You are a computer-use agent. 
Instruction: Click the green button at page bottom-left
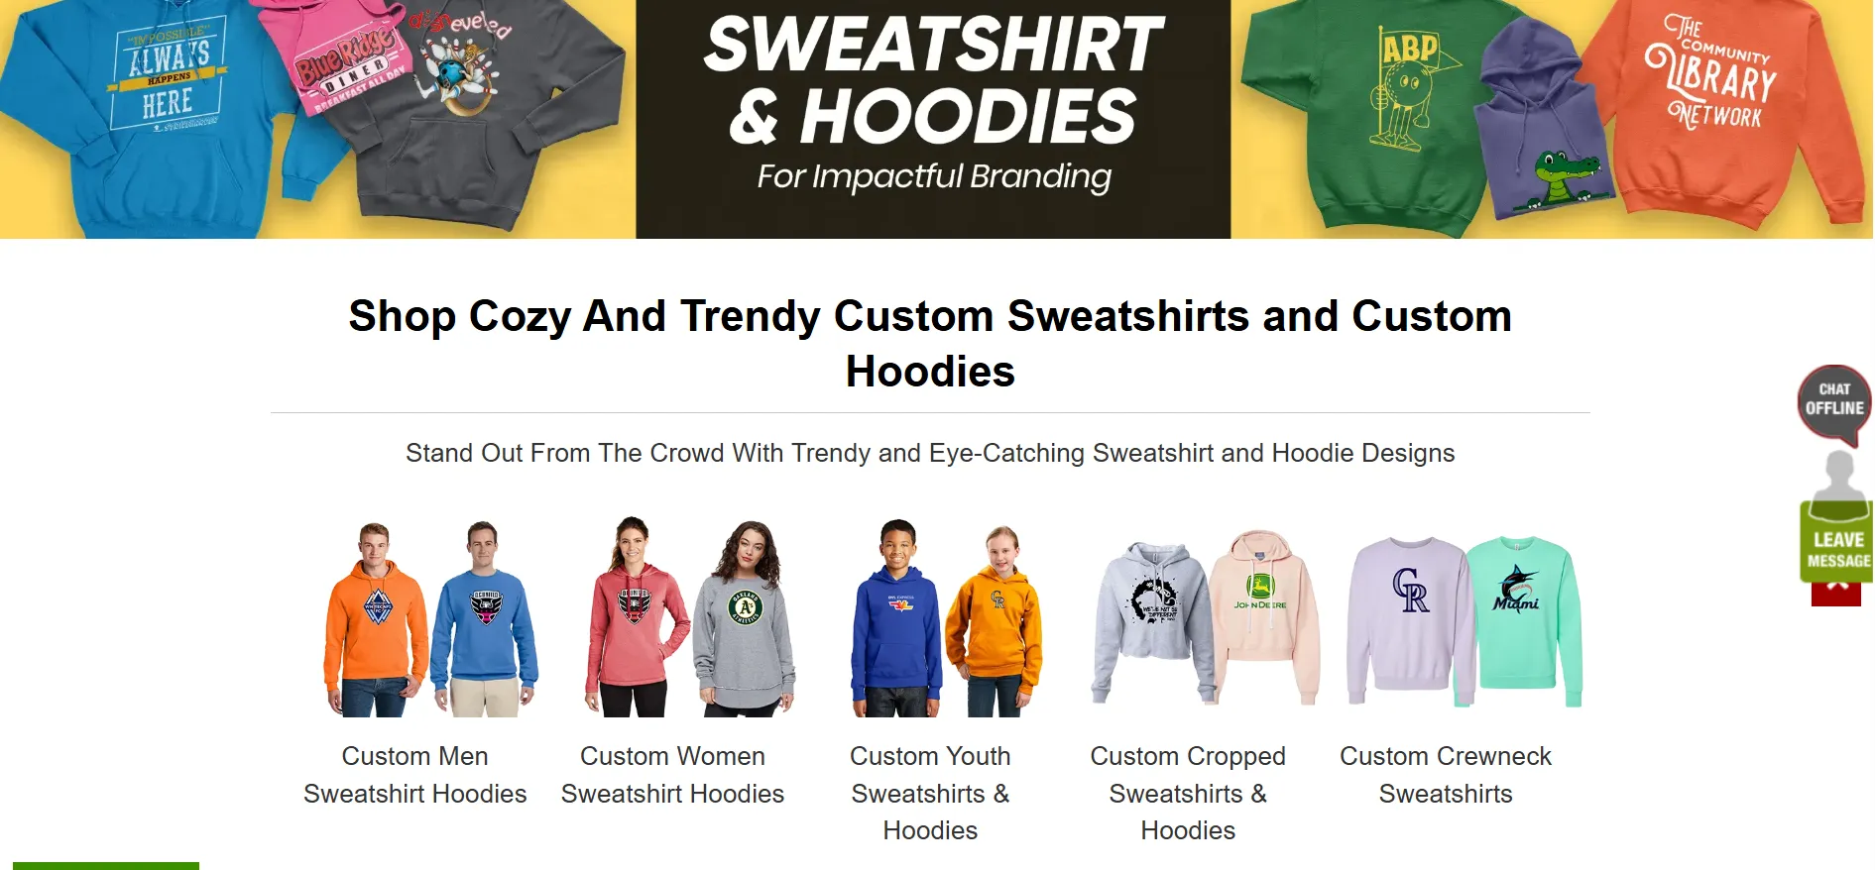[x=106, y=866]
